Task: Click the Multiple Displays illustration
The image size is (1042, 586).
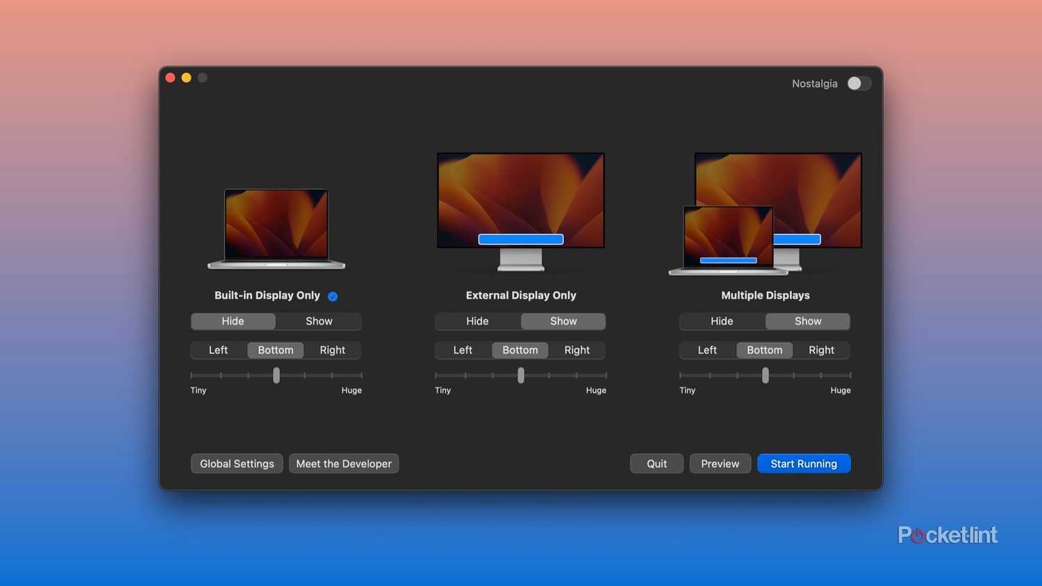Action: (x=765, y=213)
